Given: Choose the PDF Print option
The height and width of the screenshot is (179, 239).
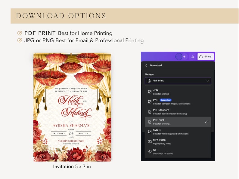Looking at the screenshot, I should [x=178, y=122].
